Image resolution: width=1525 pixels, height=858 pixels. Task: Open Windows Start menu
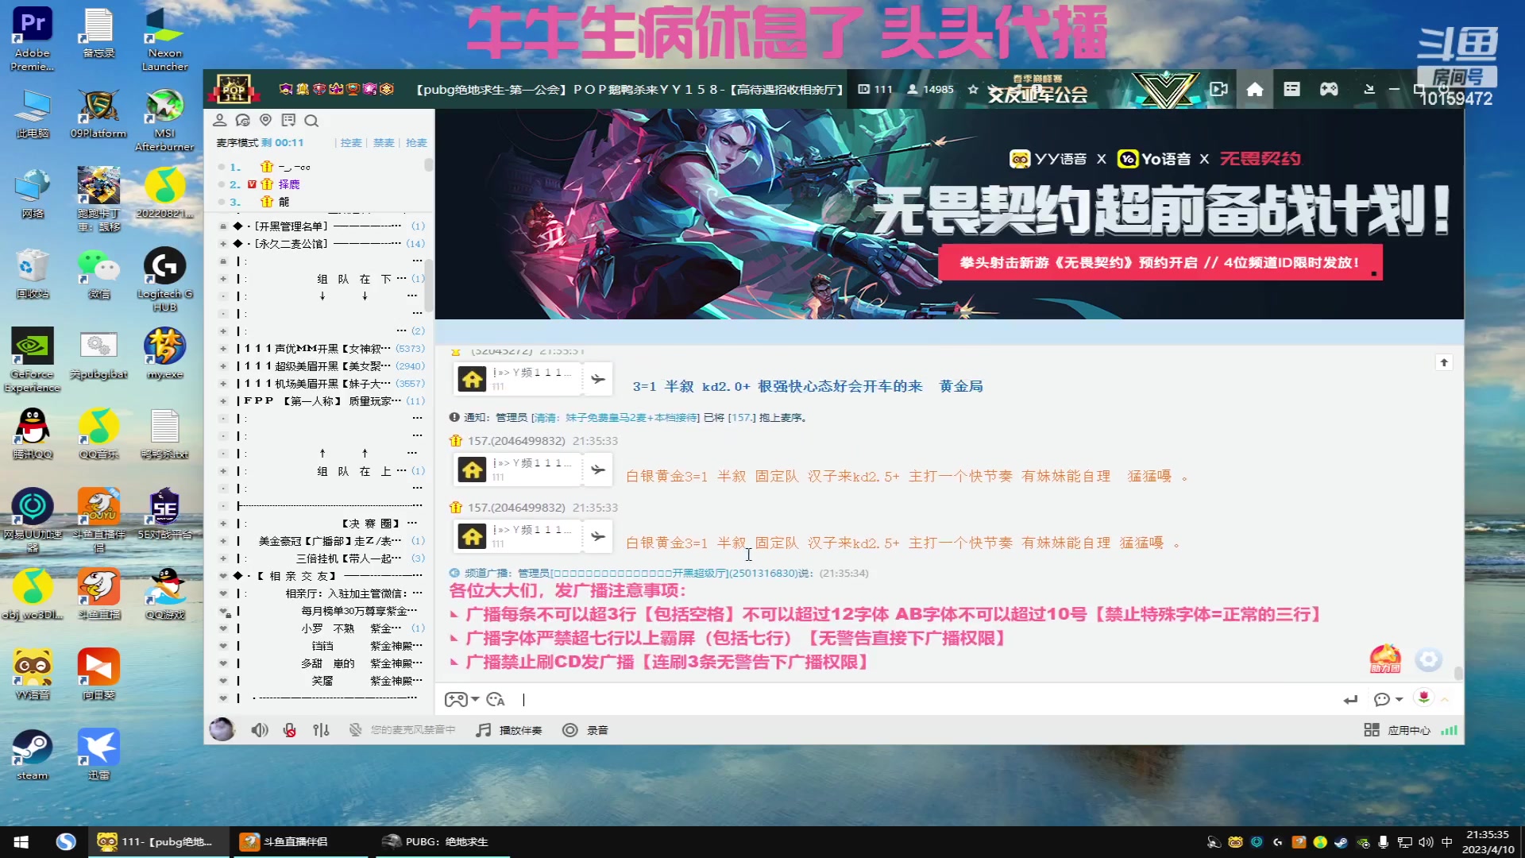pyautogui.click(x=21, y=842)
